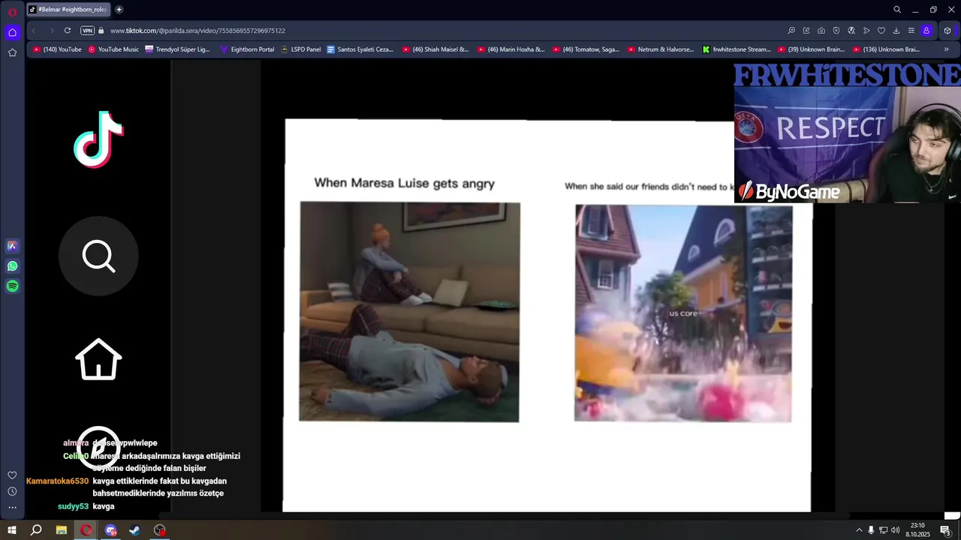Click the colorful house explosion meme image
Image resolution: width=961 pixels, height=540 pixels.
pos(683,313)
